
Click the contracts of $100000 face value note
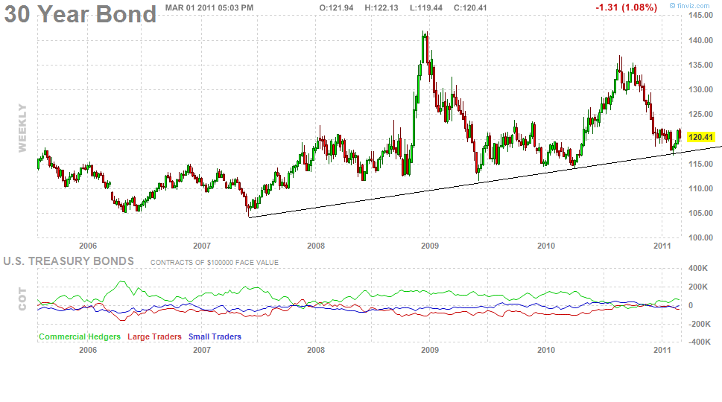click(215, 263)
